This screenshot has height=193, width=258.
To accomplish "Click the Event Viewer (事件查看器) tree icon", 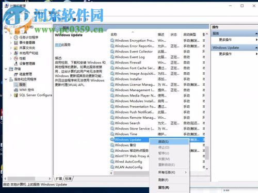I will coord(16,43).
